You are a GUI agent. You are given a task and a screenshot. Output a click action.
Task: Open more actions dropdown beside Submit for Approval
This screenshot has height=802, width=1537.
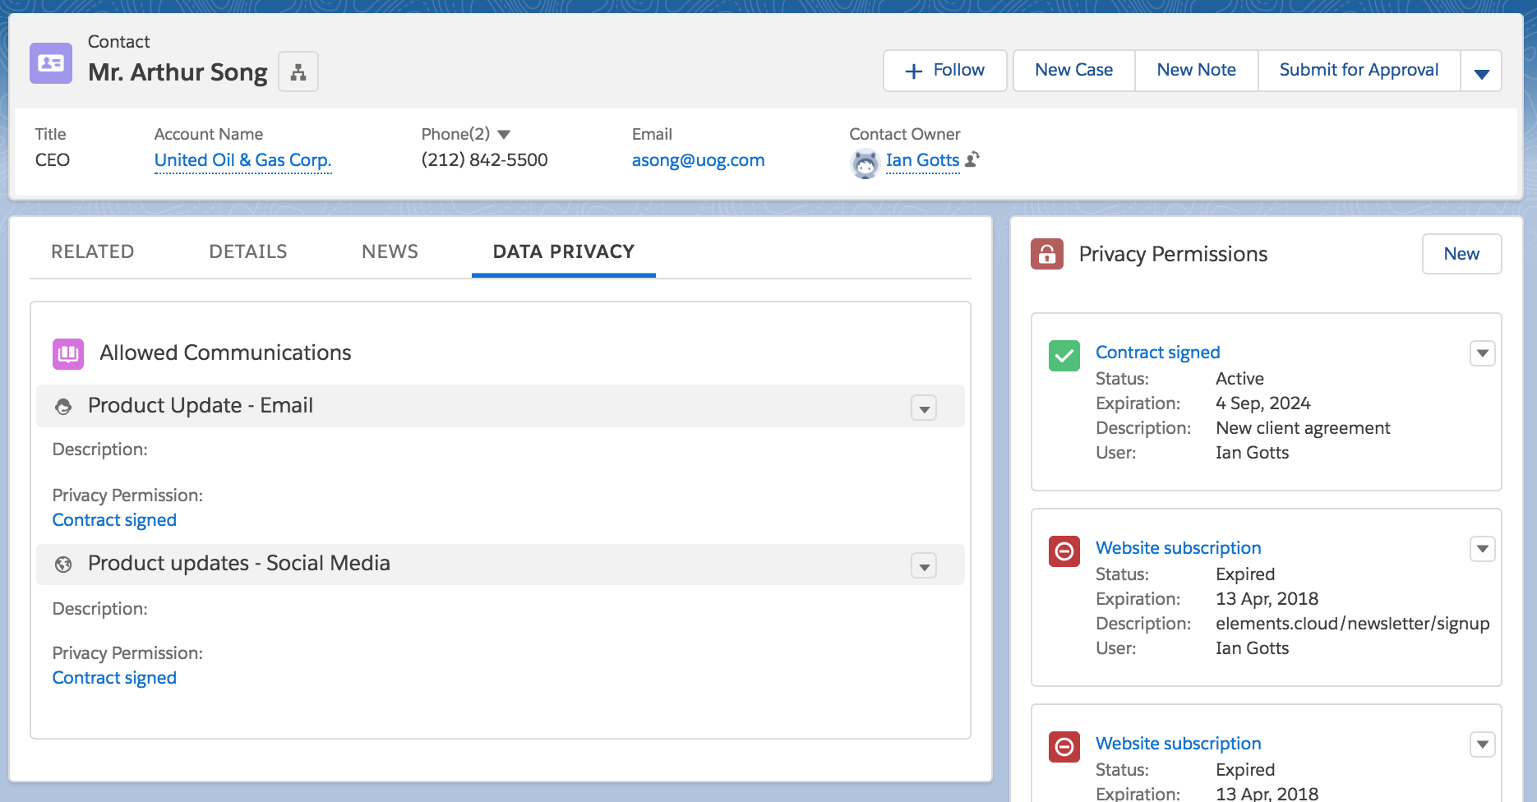(1481, 71)
